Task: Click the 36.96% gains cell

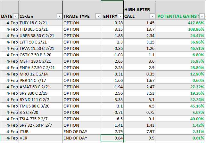Action: 180,42
